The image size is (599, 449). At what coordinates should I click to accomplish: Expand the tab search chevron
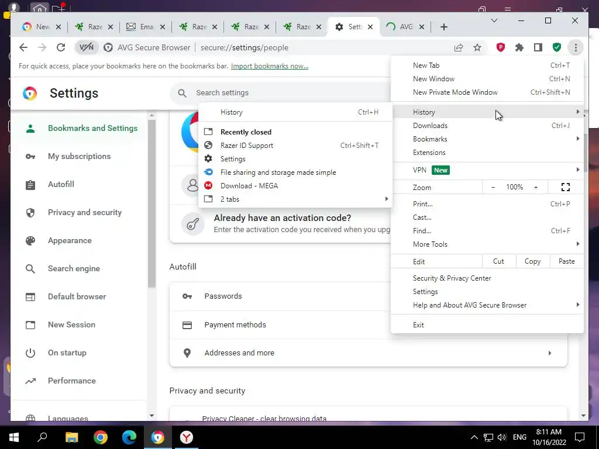point(494,20)
